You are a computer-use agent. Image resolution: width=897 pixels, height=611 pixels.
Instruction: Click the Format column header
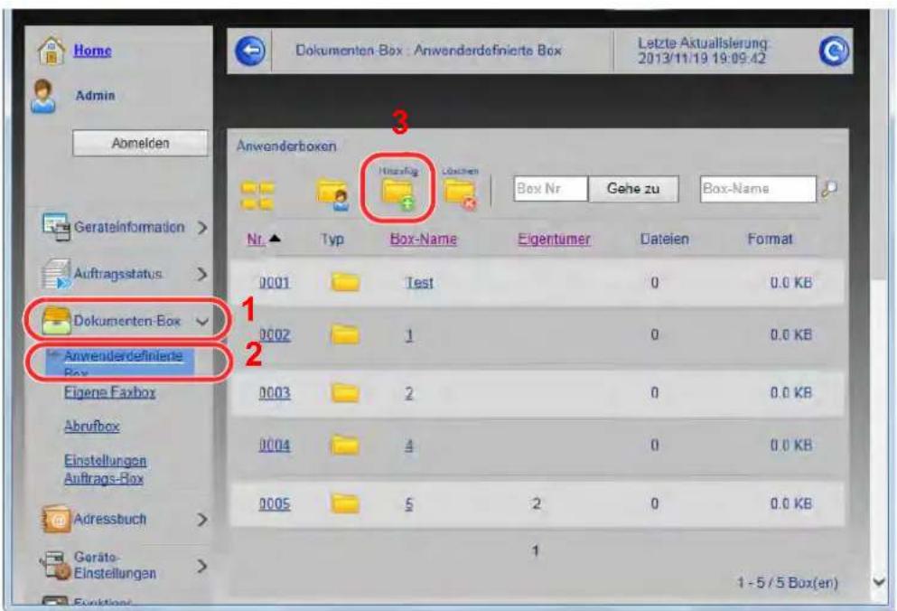point(770,239)
